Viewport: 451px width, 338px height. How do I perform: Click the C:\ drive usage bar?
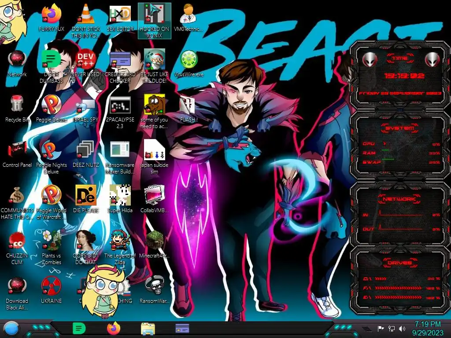click(381, 279)
